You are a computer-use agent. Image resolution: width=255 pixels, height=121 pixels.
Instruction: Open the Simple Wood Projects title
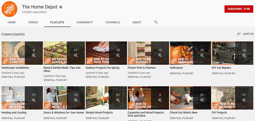(x=99, y=113)
